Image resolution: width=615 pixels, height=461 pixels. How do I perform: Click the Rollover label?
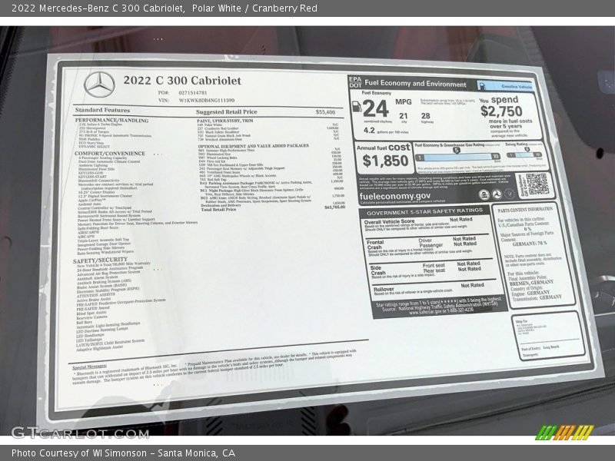(384, 290)
